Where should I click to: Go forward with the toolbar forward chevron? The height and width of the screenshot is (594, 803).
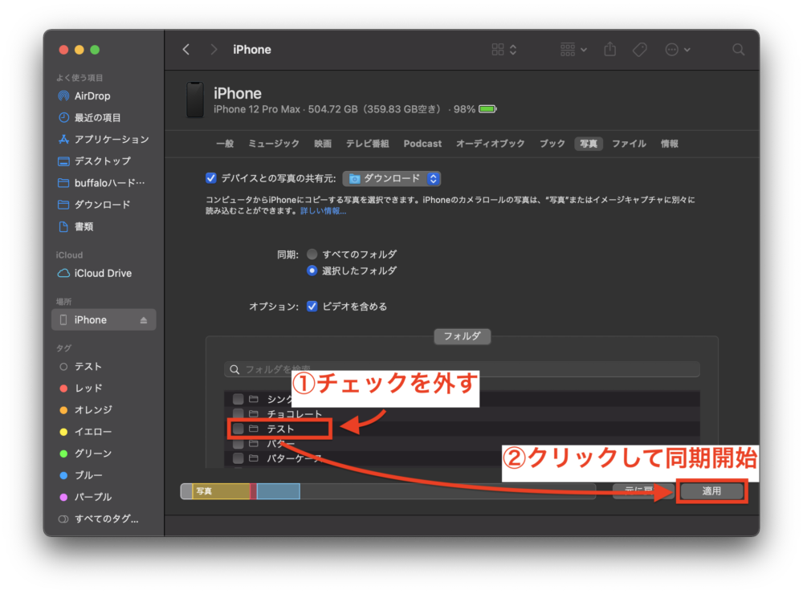[x=214, y=50]
